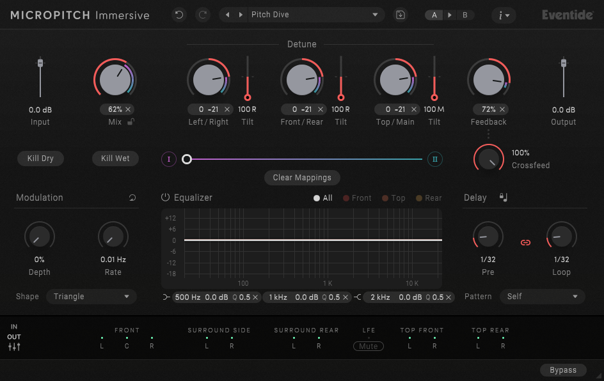The image size is (604, 381).
Task: Select the Top EQ channel group
Action: click(x=393, y=198)
